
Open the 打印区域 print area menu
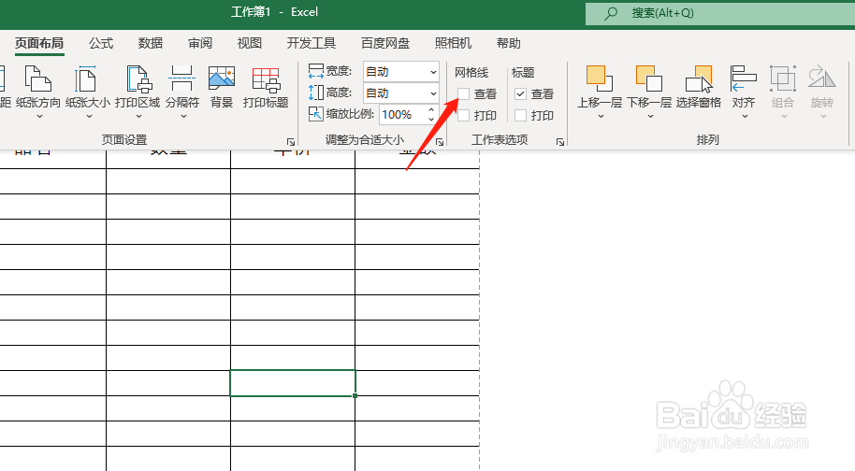point(138,92)
